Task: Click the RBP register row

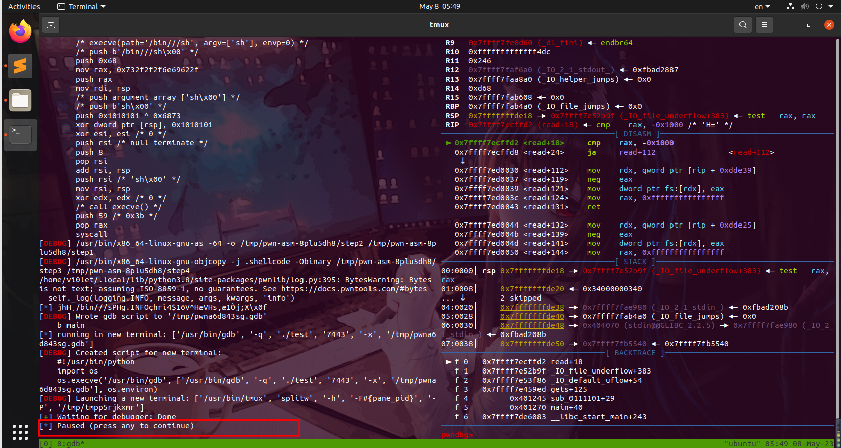Action: (x=544, y=106)
